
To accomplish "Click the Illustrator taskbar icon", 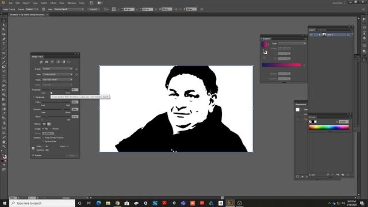I will [x=230, y=203].
